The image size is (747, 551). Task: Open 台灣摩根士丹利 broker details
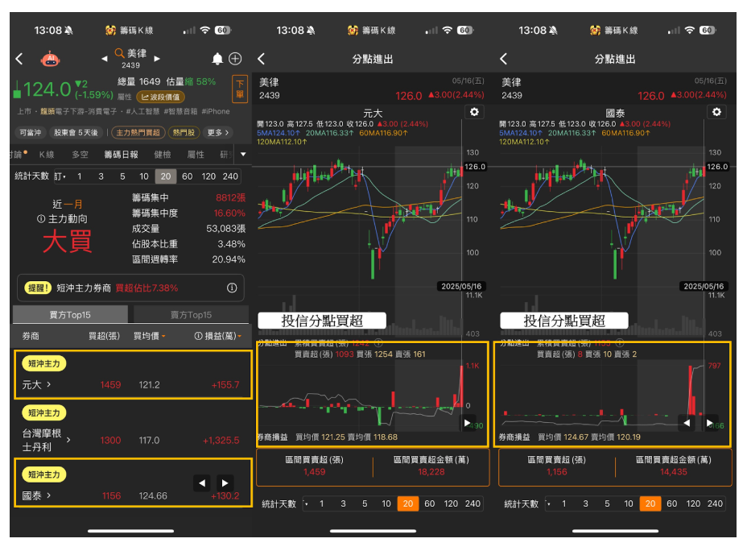46,440
